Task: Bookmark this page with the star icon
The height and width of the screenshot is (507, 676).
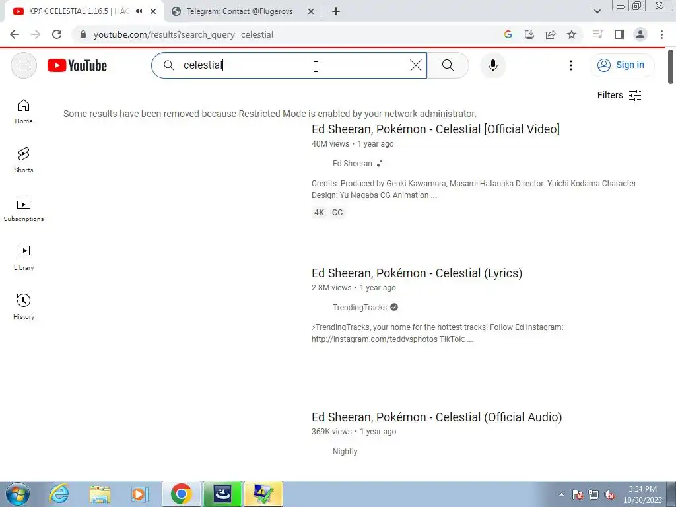Action: 572,34
